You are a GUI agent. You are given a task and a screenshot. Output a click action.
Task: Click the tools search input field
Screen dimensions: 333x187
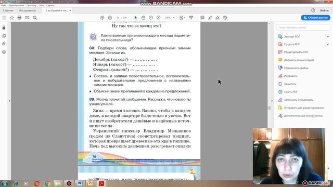pos(303,28)
